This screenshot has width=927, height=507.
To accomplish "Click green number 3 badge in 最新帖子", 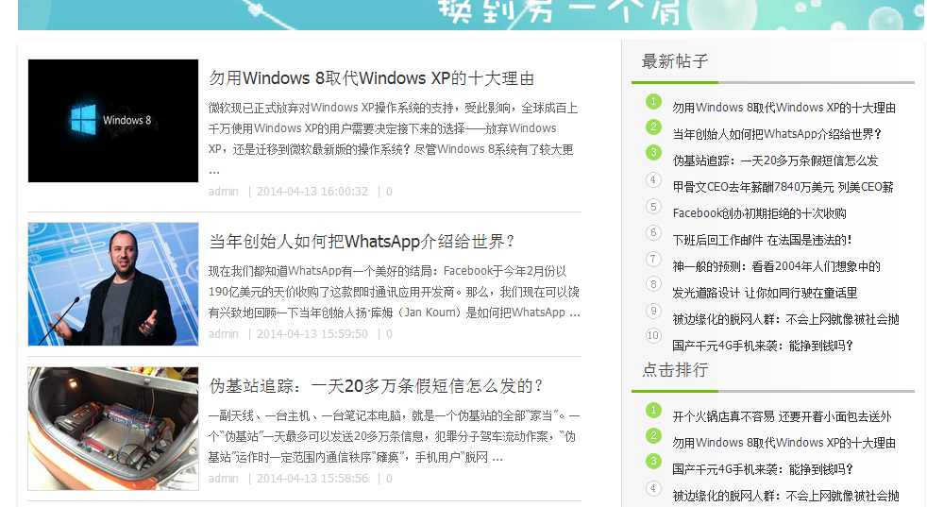I will pos(653,153).
